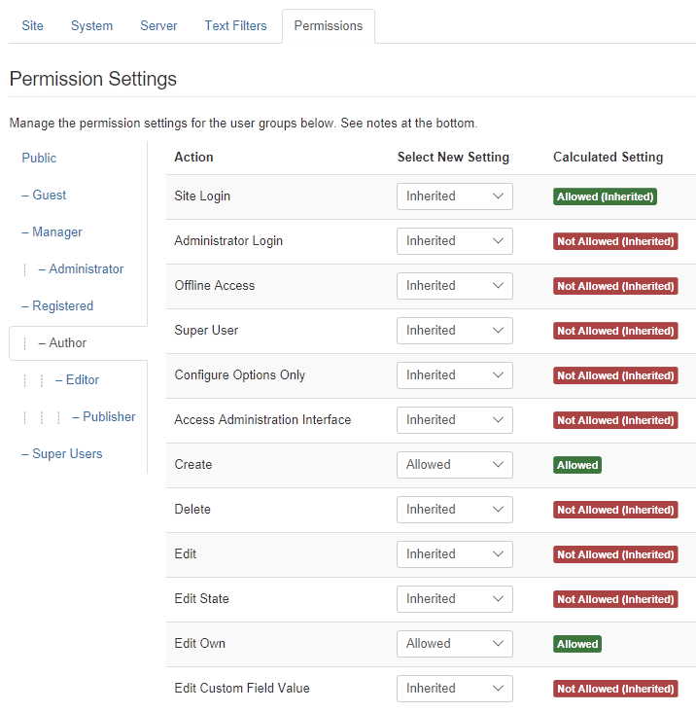Select the Publisher user group
This screenshot has height=712, width=696.
pos(104,417)
